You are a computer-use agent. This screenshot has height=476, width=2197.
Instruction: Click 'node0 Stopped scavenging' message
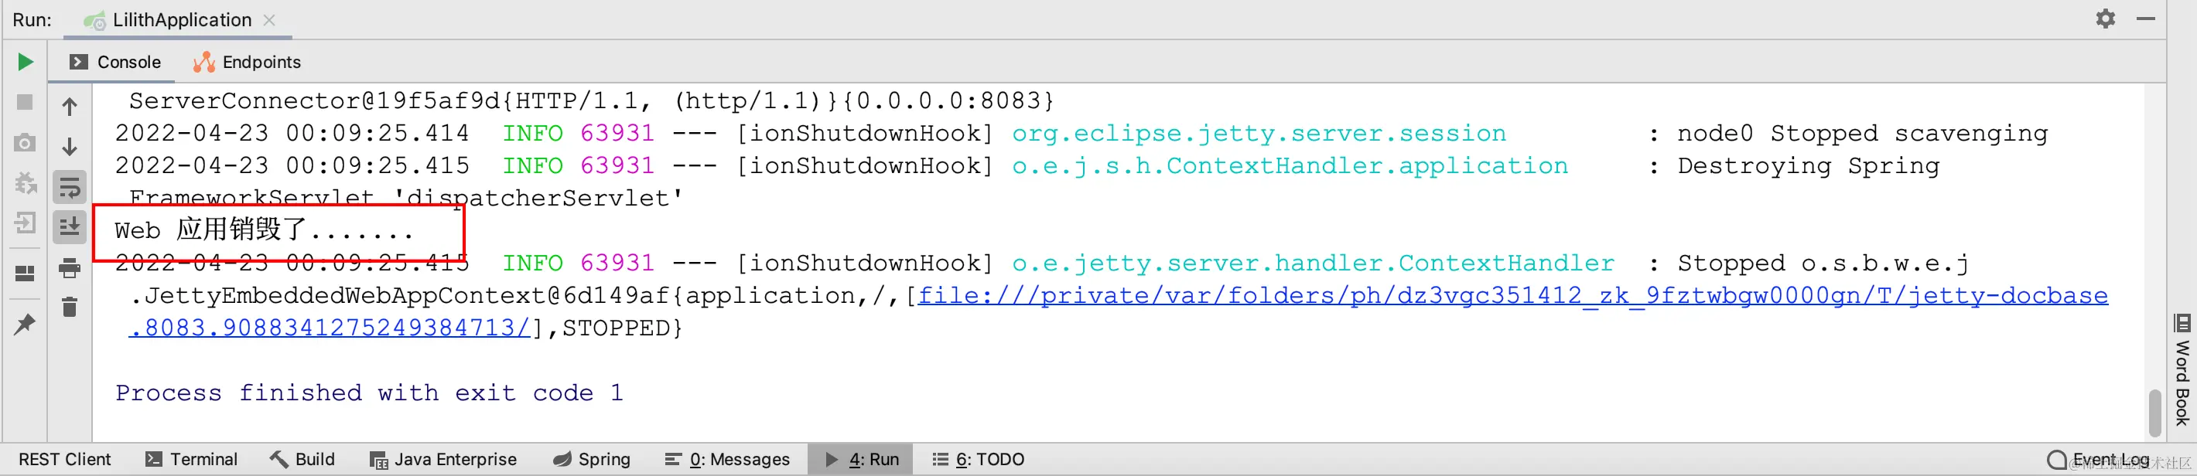[1863, 134]
